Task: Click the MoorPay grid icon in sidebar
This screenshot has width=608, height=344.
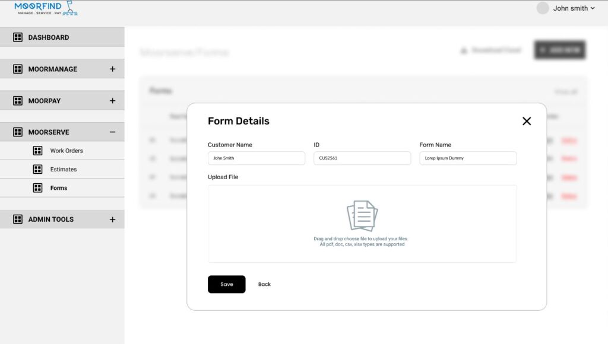Action: click(x=18, y=101)
